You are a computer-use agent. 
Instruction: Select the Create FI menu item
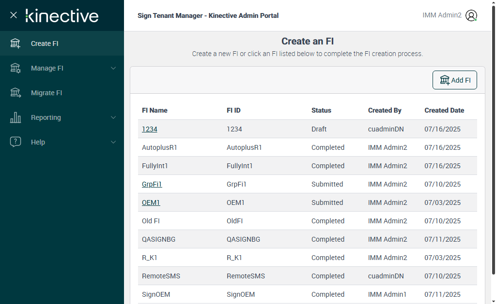click(x=45, y=43)
